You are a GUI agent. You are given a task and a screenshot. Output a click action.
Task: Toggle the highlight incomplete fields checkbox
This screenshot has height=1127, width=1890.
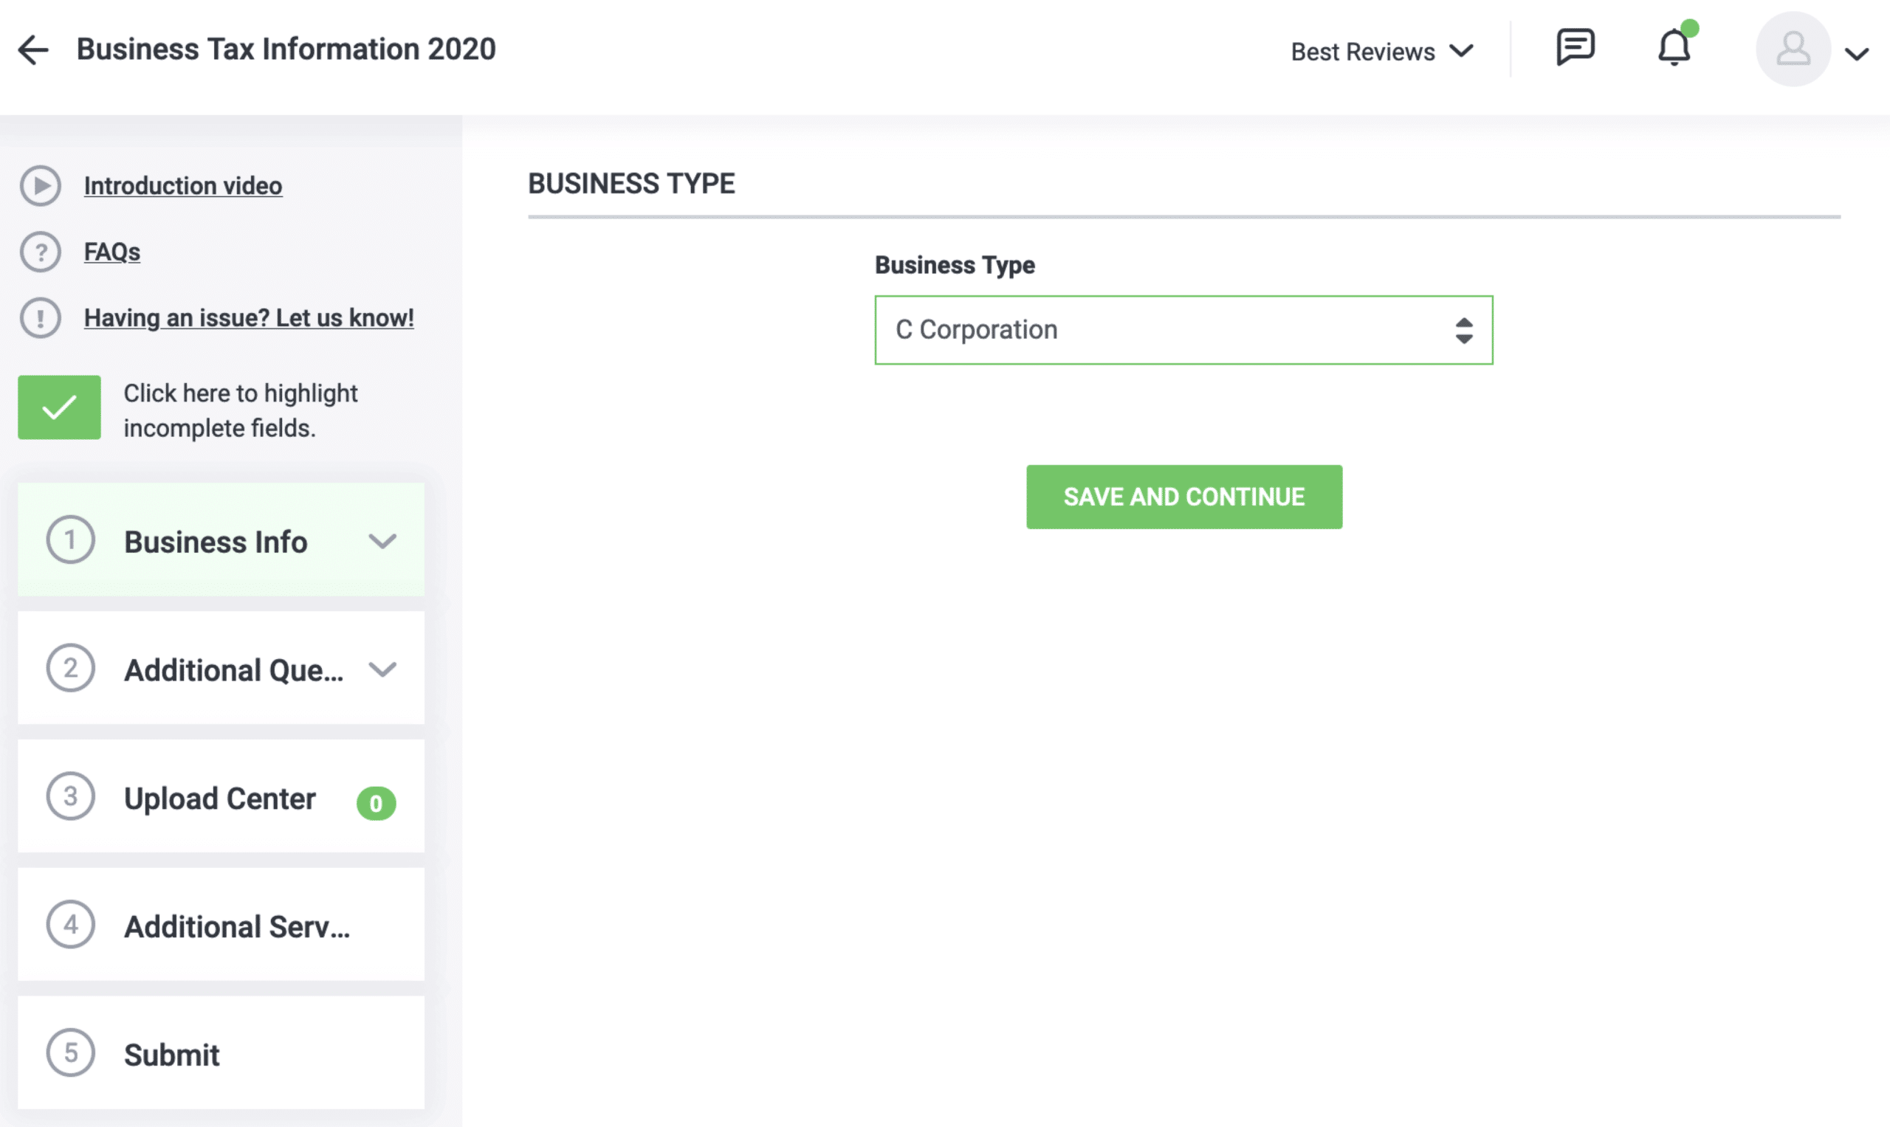pyautogui.click(x=59, y=408)
